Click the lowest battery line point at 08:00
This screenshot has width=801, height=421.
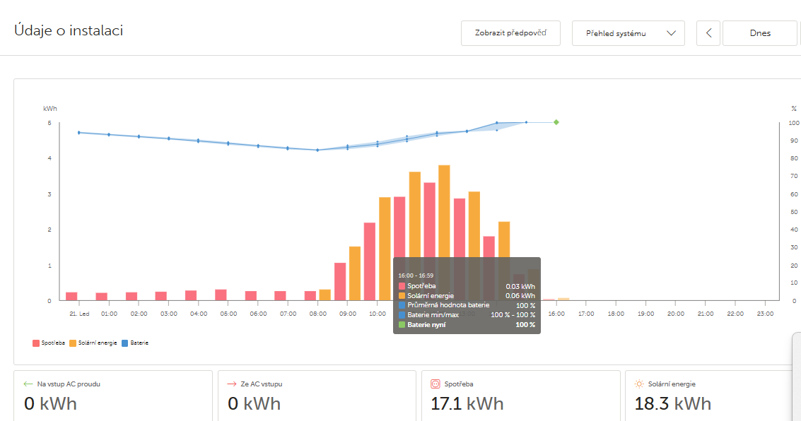317,150
